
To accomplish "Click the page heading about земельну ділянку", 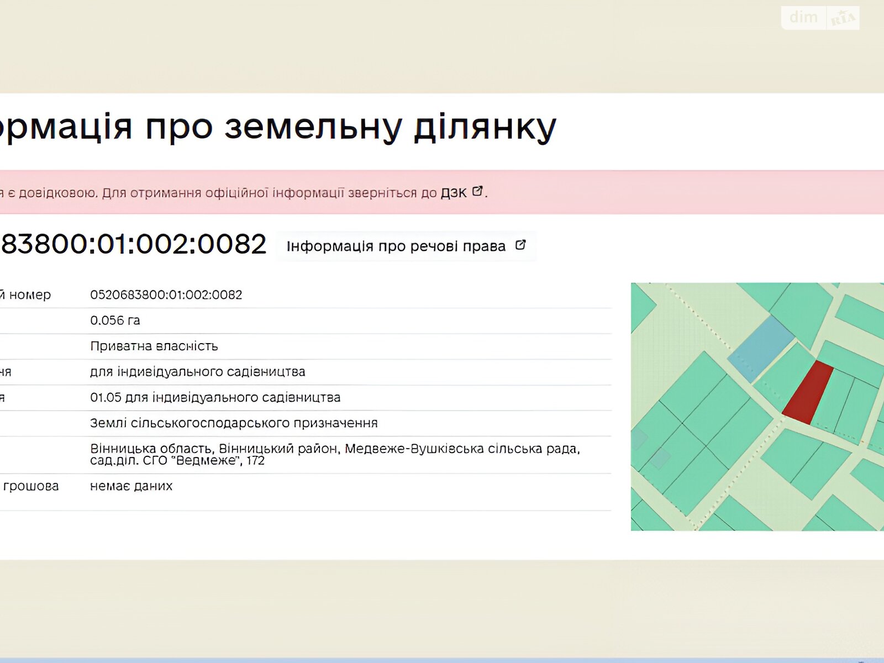I will pos(276,127).
